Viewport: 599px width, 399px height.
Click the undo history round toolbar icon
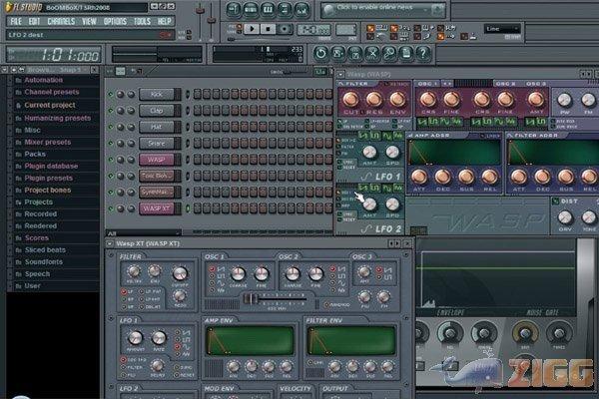(x=320, y=54)
